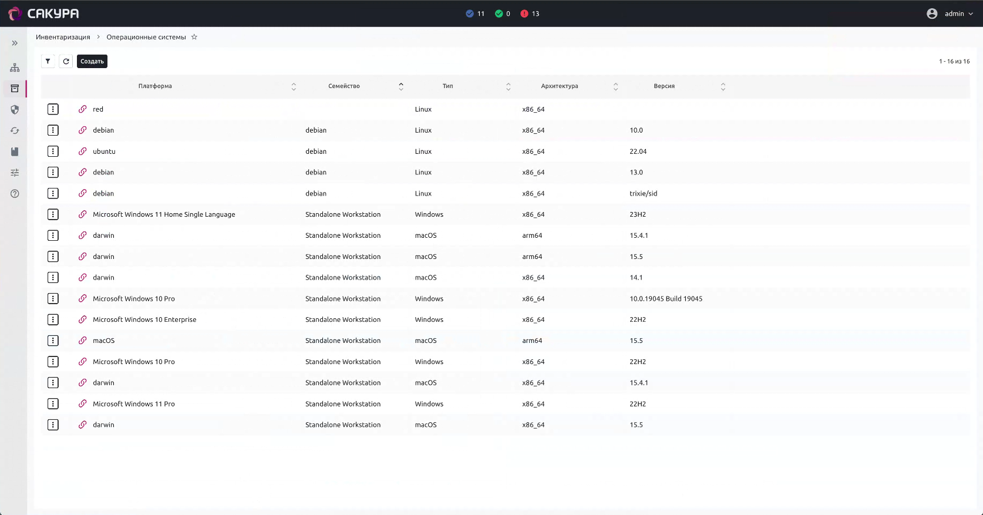Expand the left sidebar with the double chevron
The height and width of the screenshot is (515, 983).
(x=15, y=43)
